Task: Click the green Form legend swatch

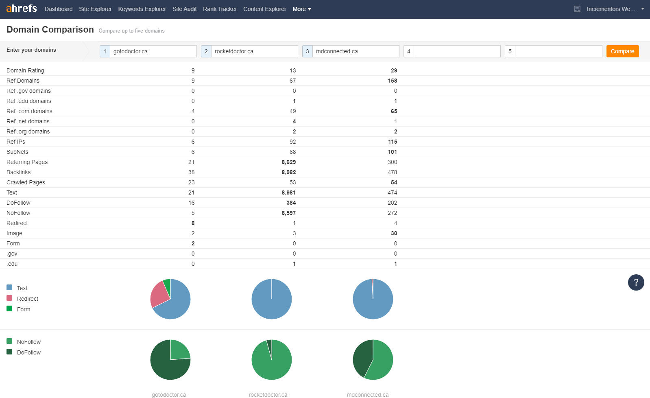Action: pyautogui.click(x=9, y=308)
